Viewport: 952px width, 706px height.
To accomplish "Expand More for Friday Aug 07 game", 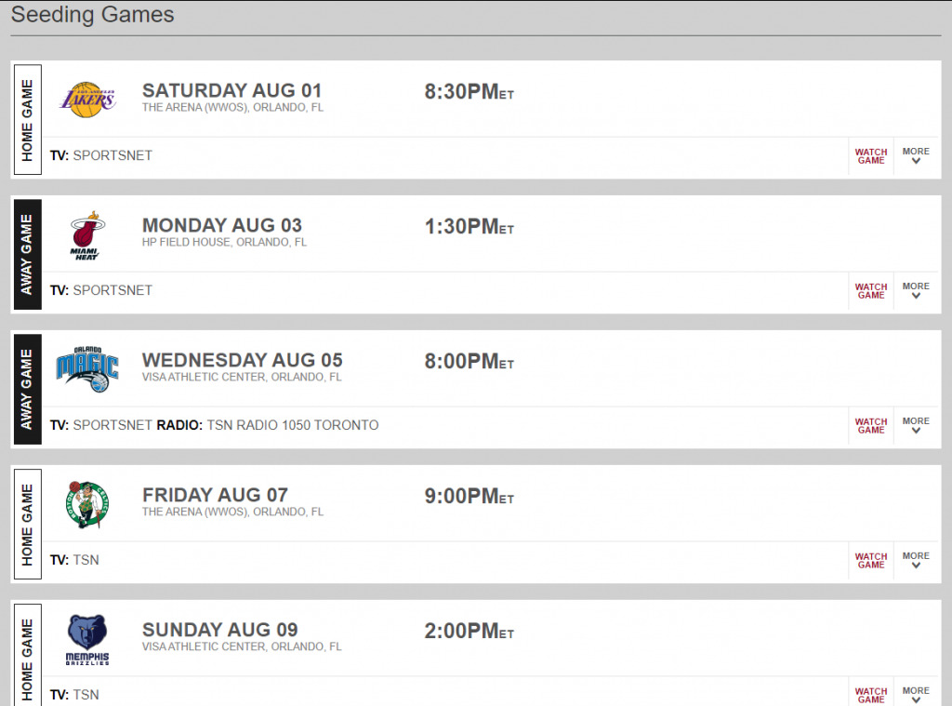I will [x=916, y=560].
